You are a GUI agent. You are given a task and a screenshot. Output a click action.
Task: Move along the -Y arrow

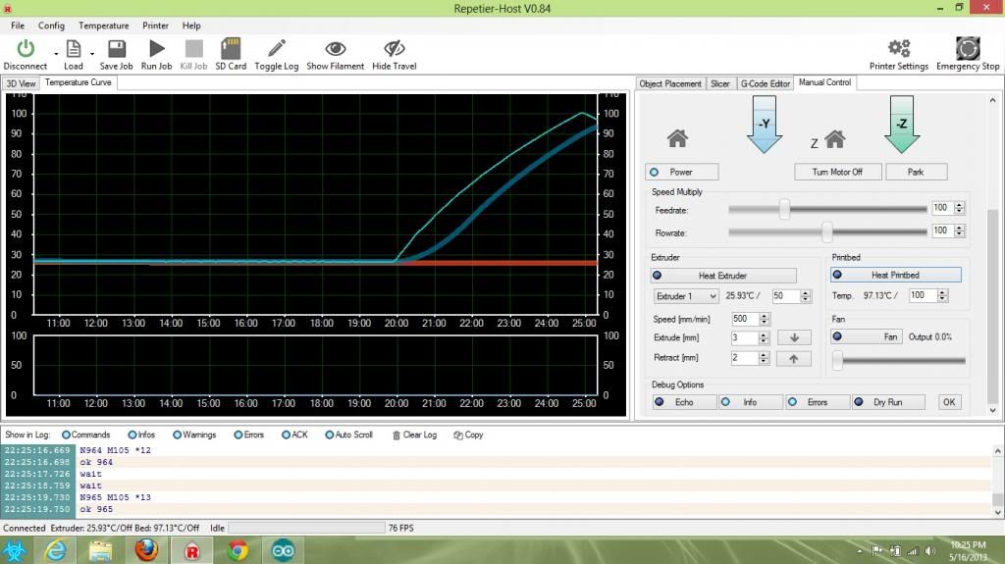764,125
